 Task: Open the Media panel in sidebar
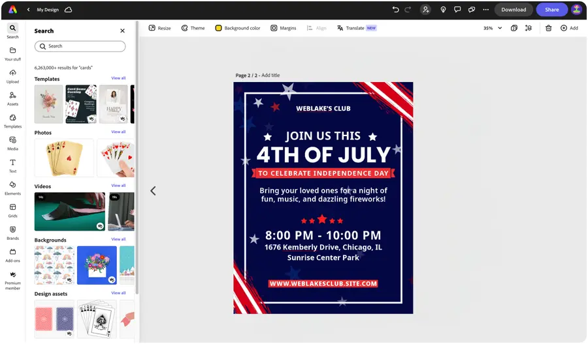pyautogui.click(x=13, y=143)
